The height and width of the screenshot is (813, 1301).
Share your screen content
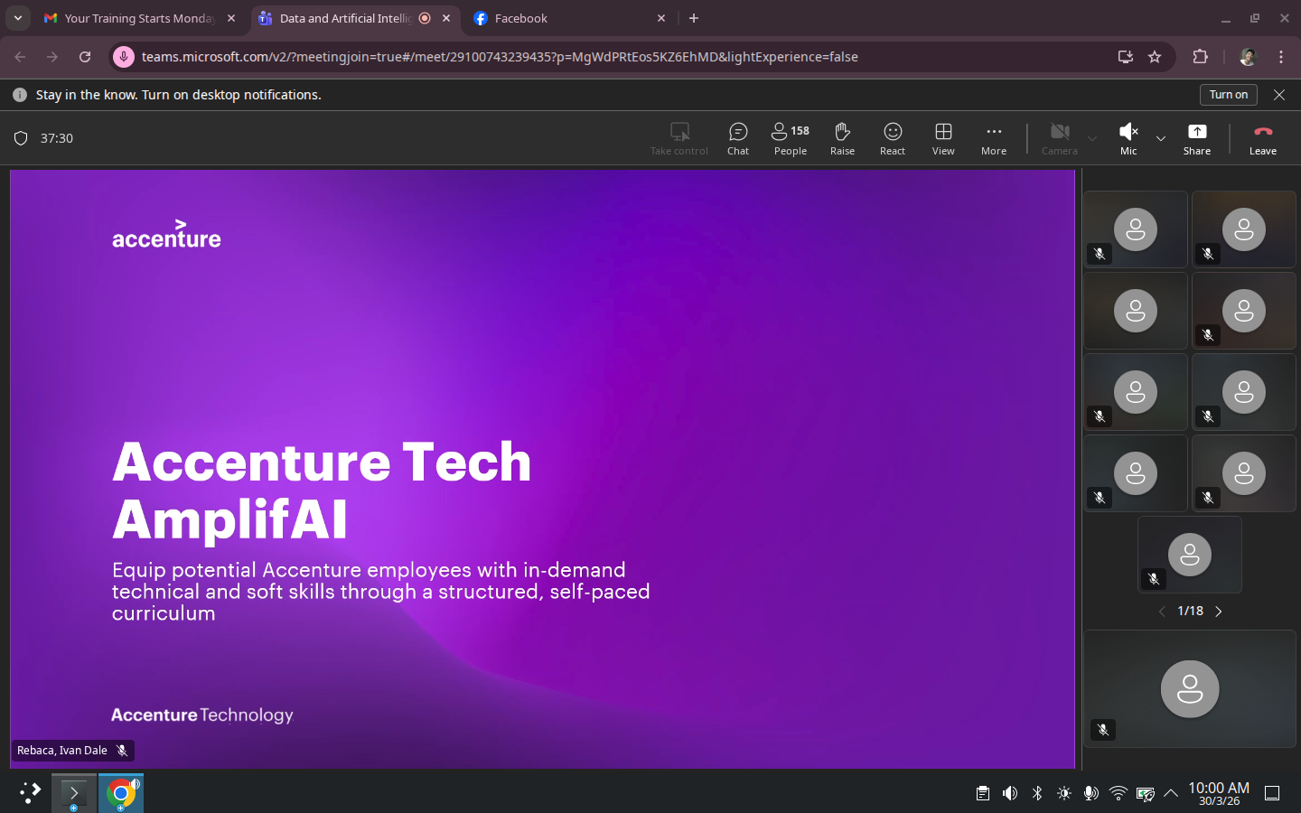click(1197, 139)
